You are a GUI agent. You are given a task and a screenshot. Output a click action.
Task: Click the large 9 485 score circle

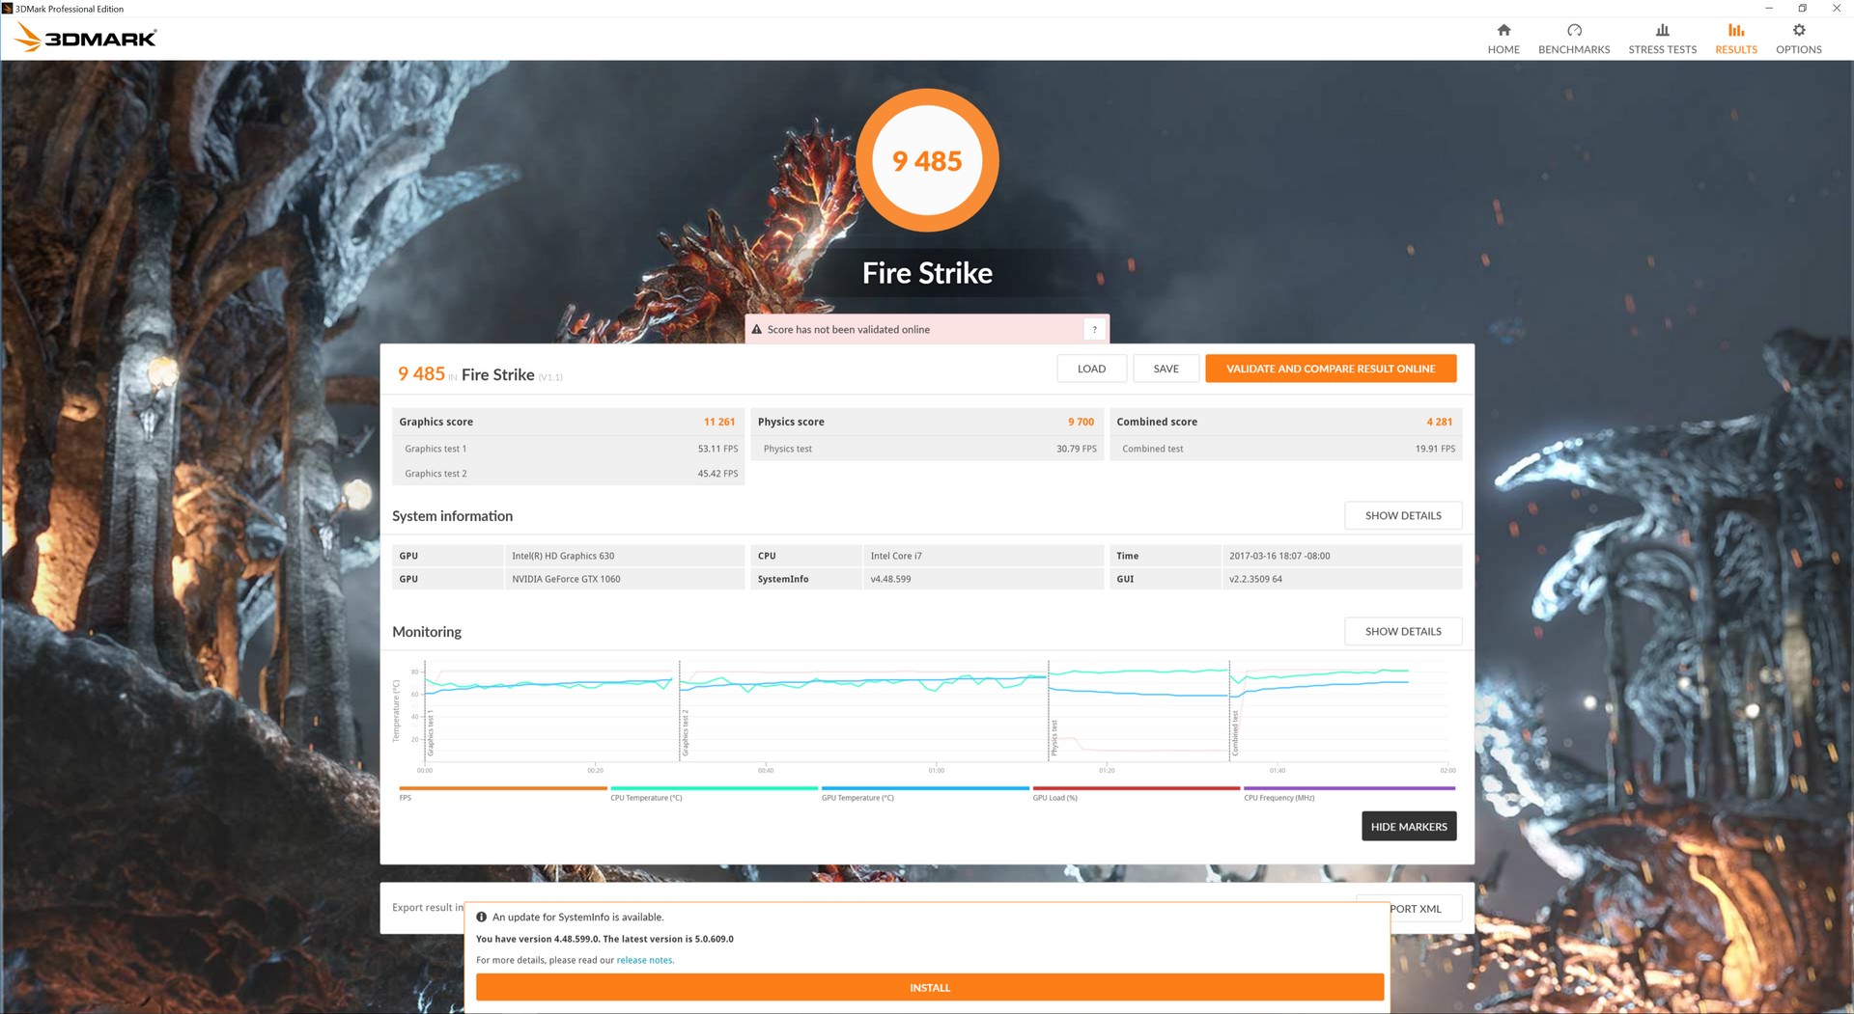927,160
